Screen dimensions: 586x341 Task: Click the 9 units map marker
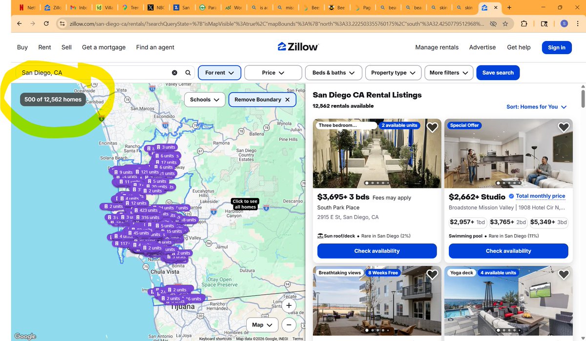[123, 172]
